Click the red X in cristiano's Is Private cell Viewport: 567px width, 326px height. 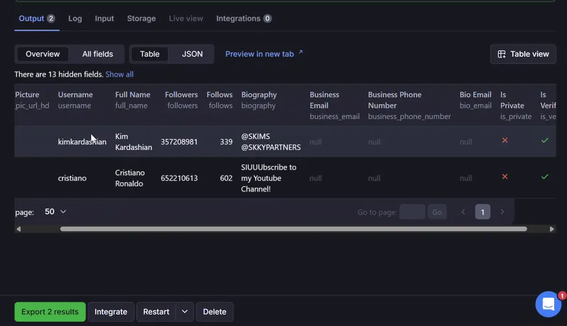[x=505, y=176]
